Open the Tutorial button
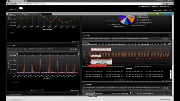 [161, 14]
